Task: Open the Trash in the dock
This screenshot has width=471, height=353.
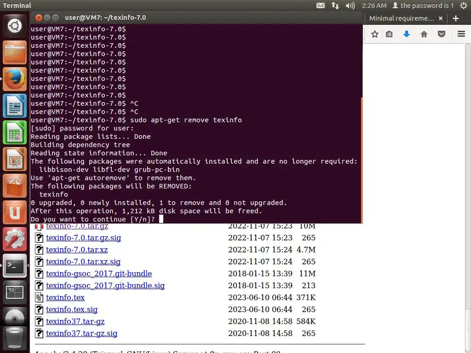Action: [x=15, y=338]
